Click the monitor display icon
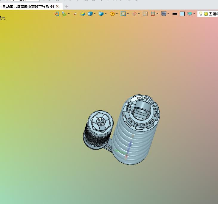This screenshot has height=204, width=218. 164,14
